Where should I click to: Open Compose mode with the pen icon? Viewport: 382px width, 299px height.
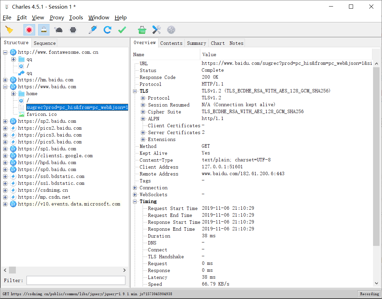pyautogui.click(x=92, y=30)
